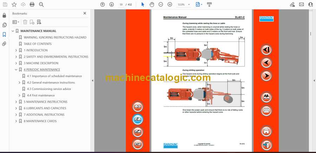Screen dimensions: 316x153
Task: Expand 1 INTRODUCTION bookmark
Action: pos(16,50)
